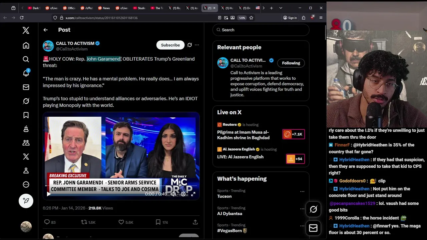Screen dimensions: 427x240
Task: Open video settings gear icon
Action: coord(183,194)
